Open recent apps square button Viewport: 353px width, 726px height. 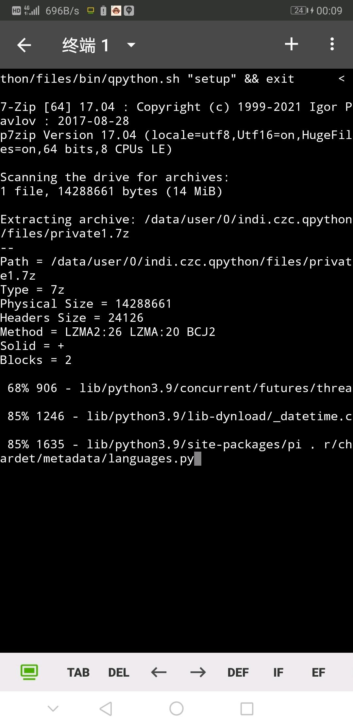point(247,709)
